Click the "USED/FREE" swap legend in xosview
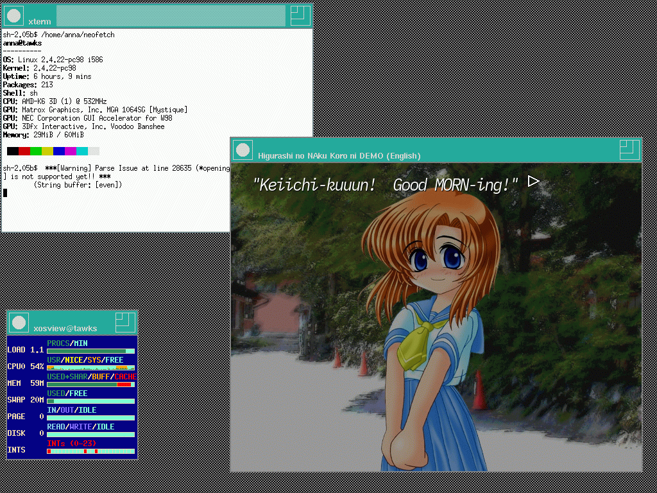The height and width of the screenshot is (493, 657). (x=67, y=394)
